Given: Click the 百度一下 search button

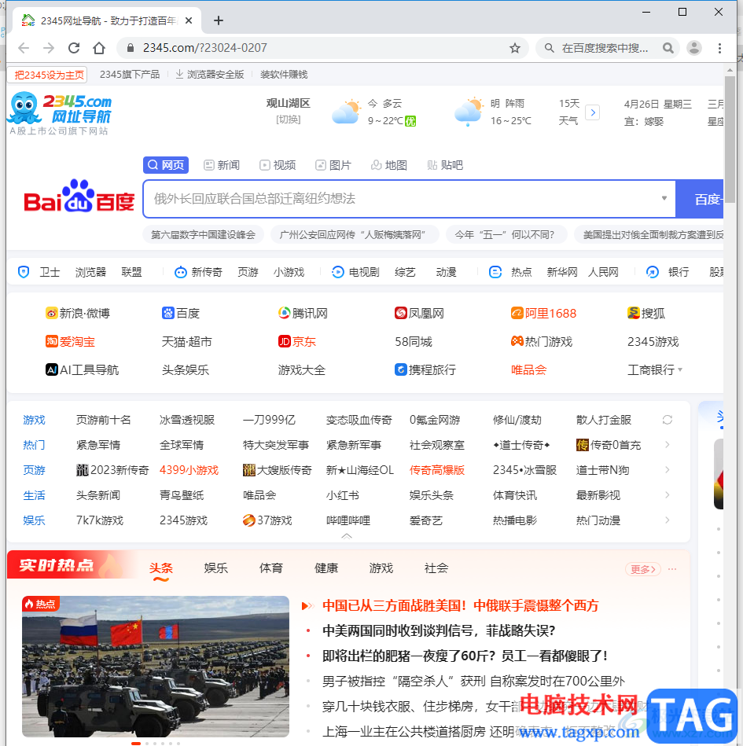Looking at the screenshot, I should pyautogui.click(x=700, y=199).
